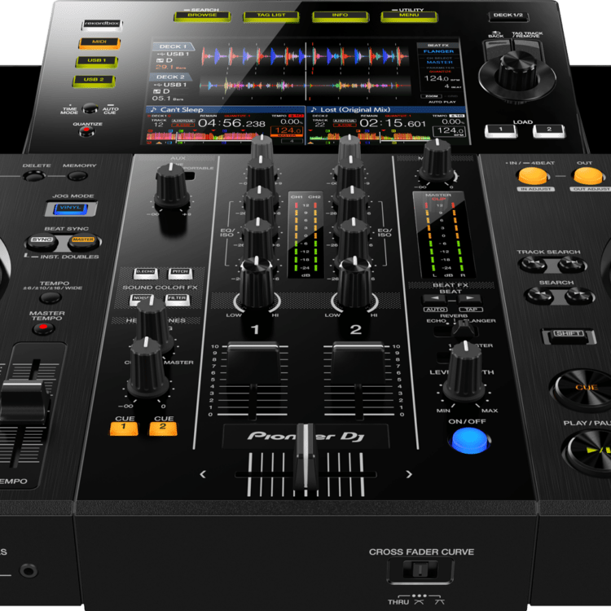Screen dimensions: 611x611
Task: Click the beat FX LEVEL/DEPTH knob
Action: (x=465, y=372)
